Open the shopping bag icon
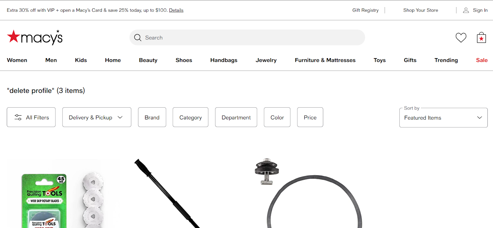 [x=481, y=38]
